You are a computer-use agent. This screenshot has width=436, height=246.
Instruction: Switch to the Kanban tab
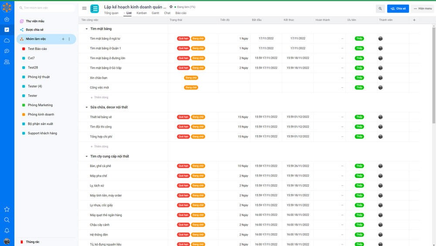(x=141, y=13)
